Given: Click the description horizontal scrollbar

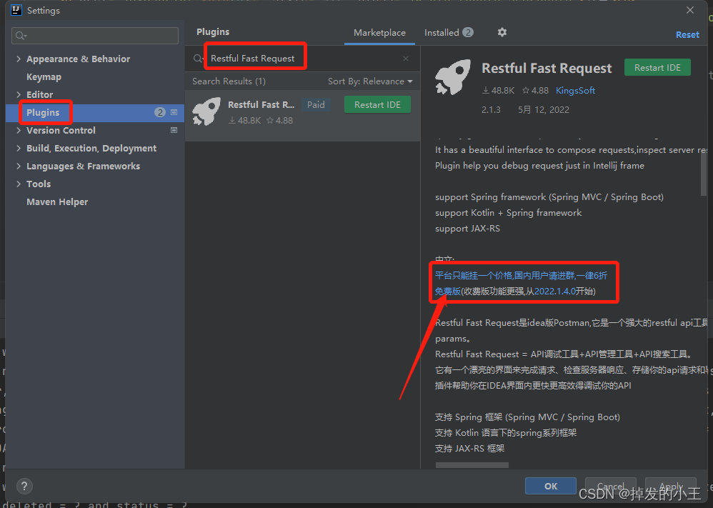Looking at the screenshot, I should pos(472,465).
